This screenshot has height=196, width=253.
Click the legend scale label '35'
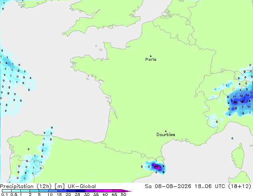tap(96, 194)
